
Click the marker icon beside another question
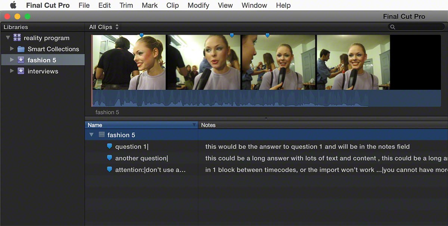point(109,158)
